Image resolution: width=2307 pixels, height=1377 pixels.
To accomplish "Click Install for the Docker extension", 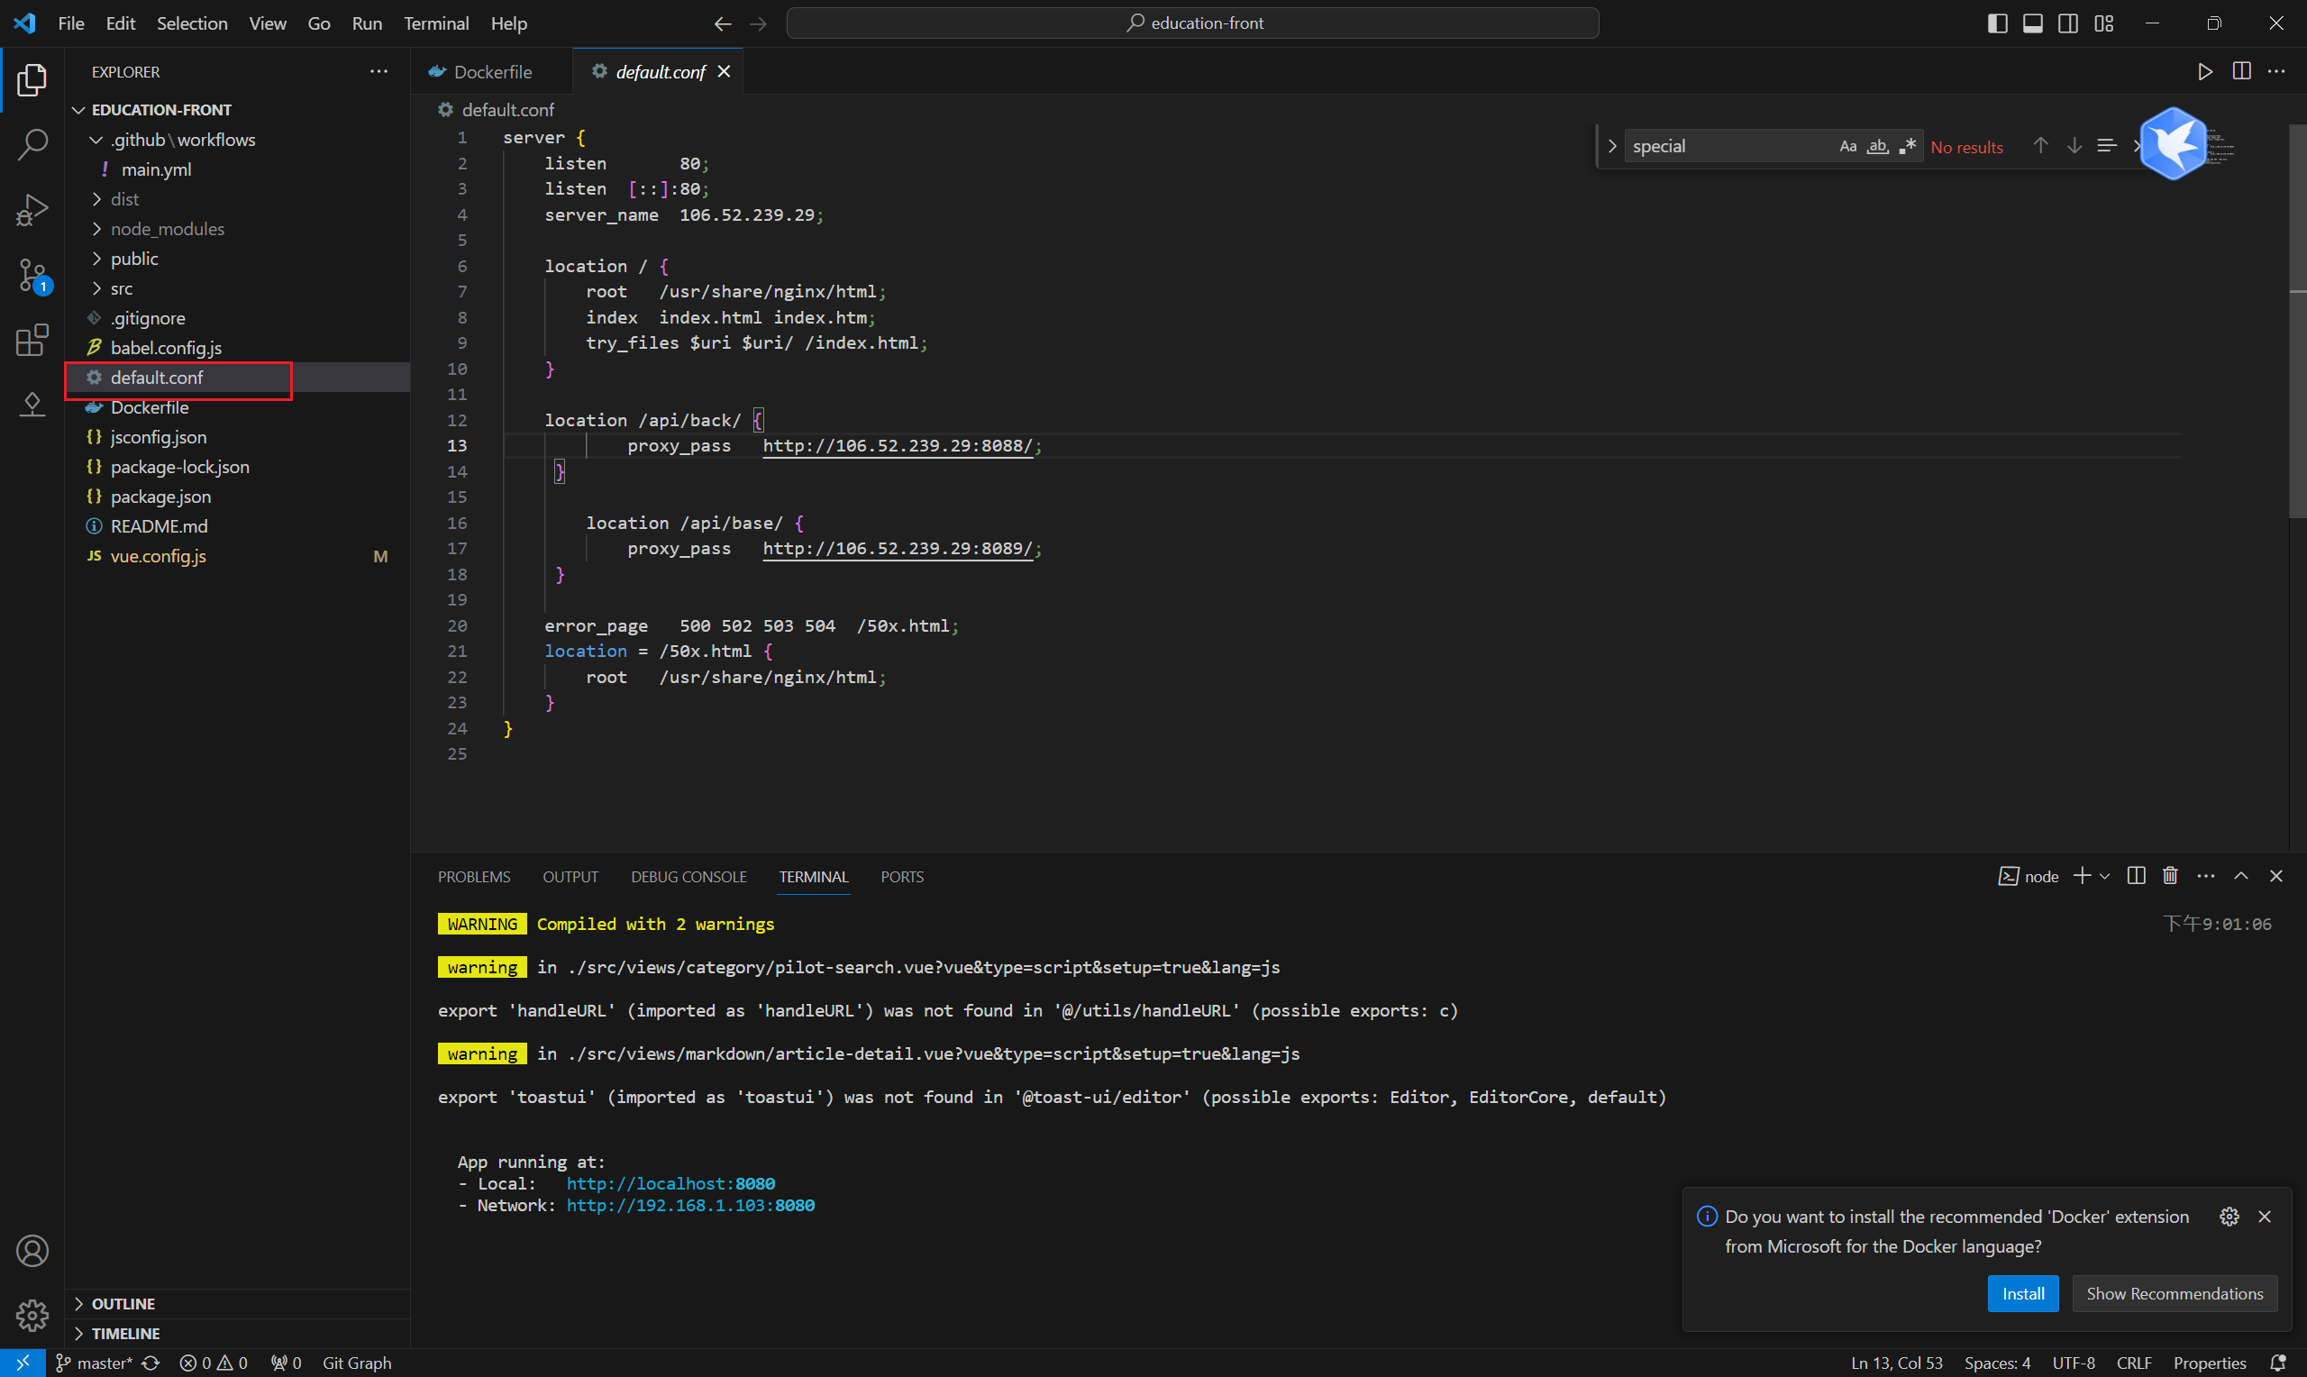I will pos(2022,1293).
